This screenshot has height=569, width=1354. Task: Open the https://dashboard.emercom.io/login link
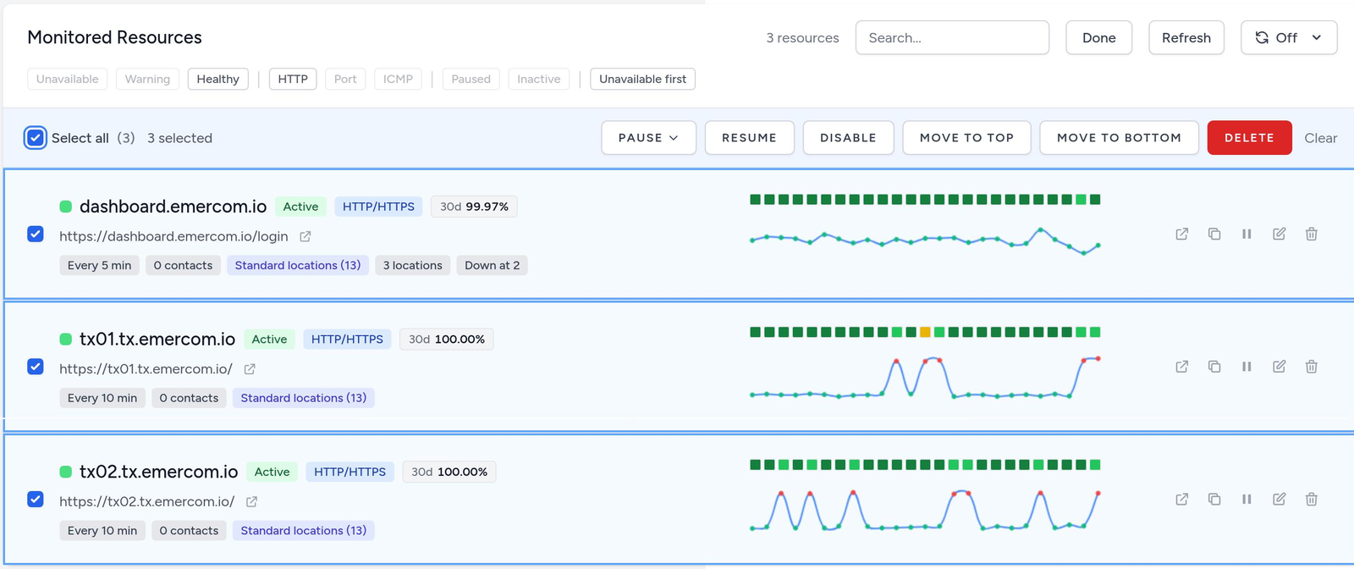coord(173,236)
